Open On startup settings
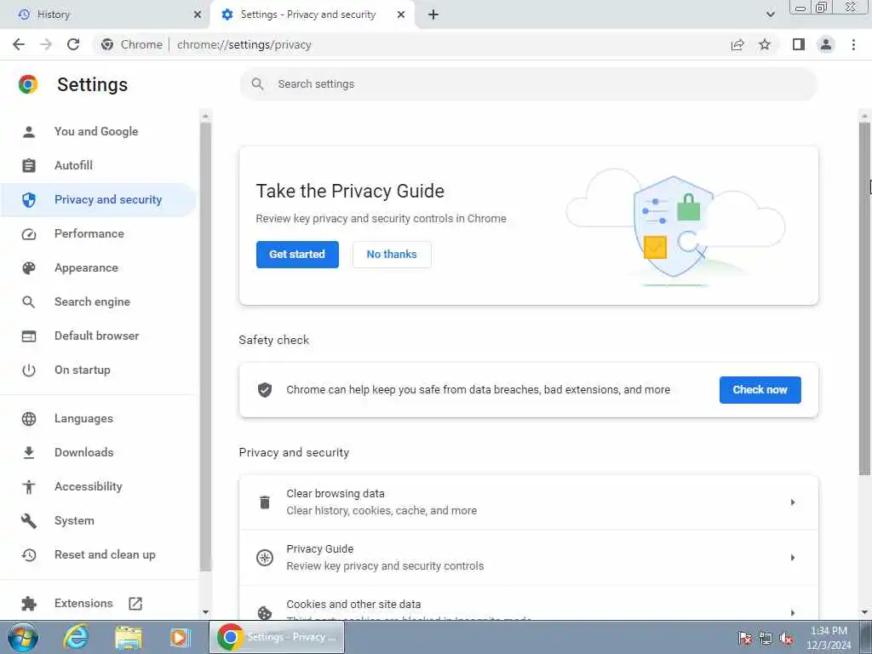The width and height of the screenshot is (872, 654). (x=83, y=370)
